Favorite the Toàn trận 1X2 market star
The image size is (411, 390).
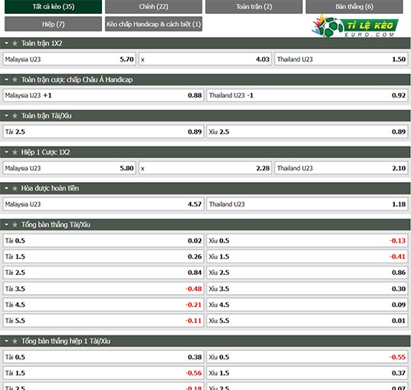click(15, 44)
